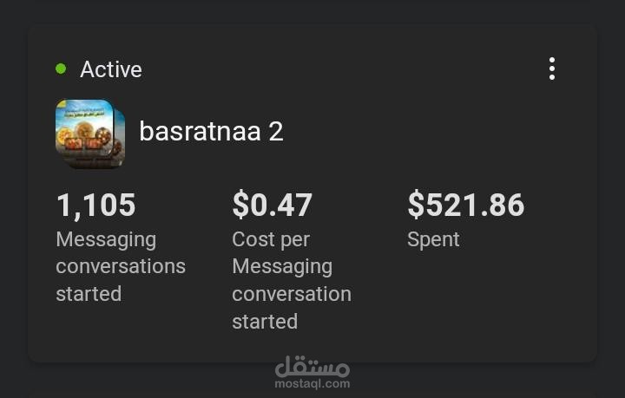Open the mostaql.com link text
The image size is (625, 398).
pyautogui.click(x=312, y=384)
